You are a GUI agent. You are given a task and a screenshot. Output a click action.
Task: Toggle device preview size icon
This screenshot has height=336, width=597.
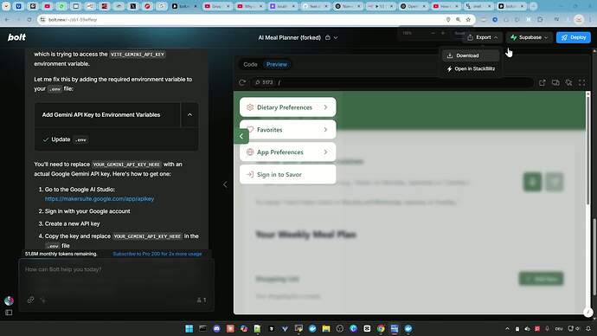tap(555, 82)
